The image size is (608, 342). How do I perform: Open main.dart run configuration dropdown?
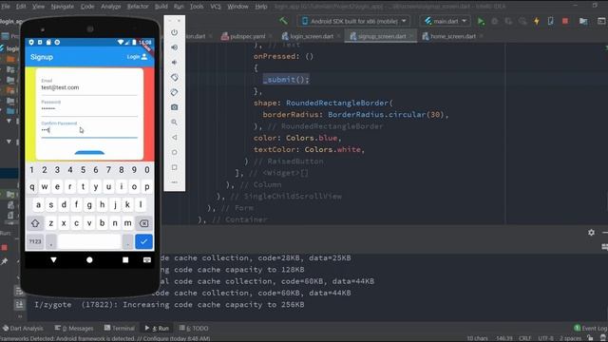point(446,21)
